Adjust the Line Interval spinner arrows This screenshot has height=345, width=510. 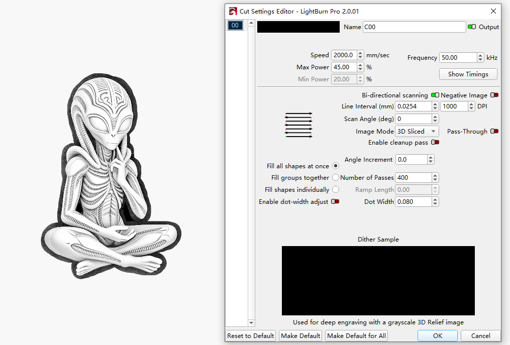(435, 106)
